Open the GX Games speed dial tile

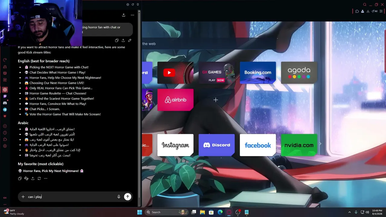pyautogui.click(x=217, y=73)
